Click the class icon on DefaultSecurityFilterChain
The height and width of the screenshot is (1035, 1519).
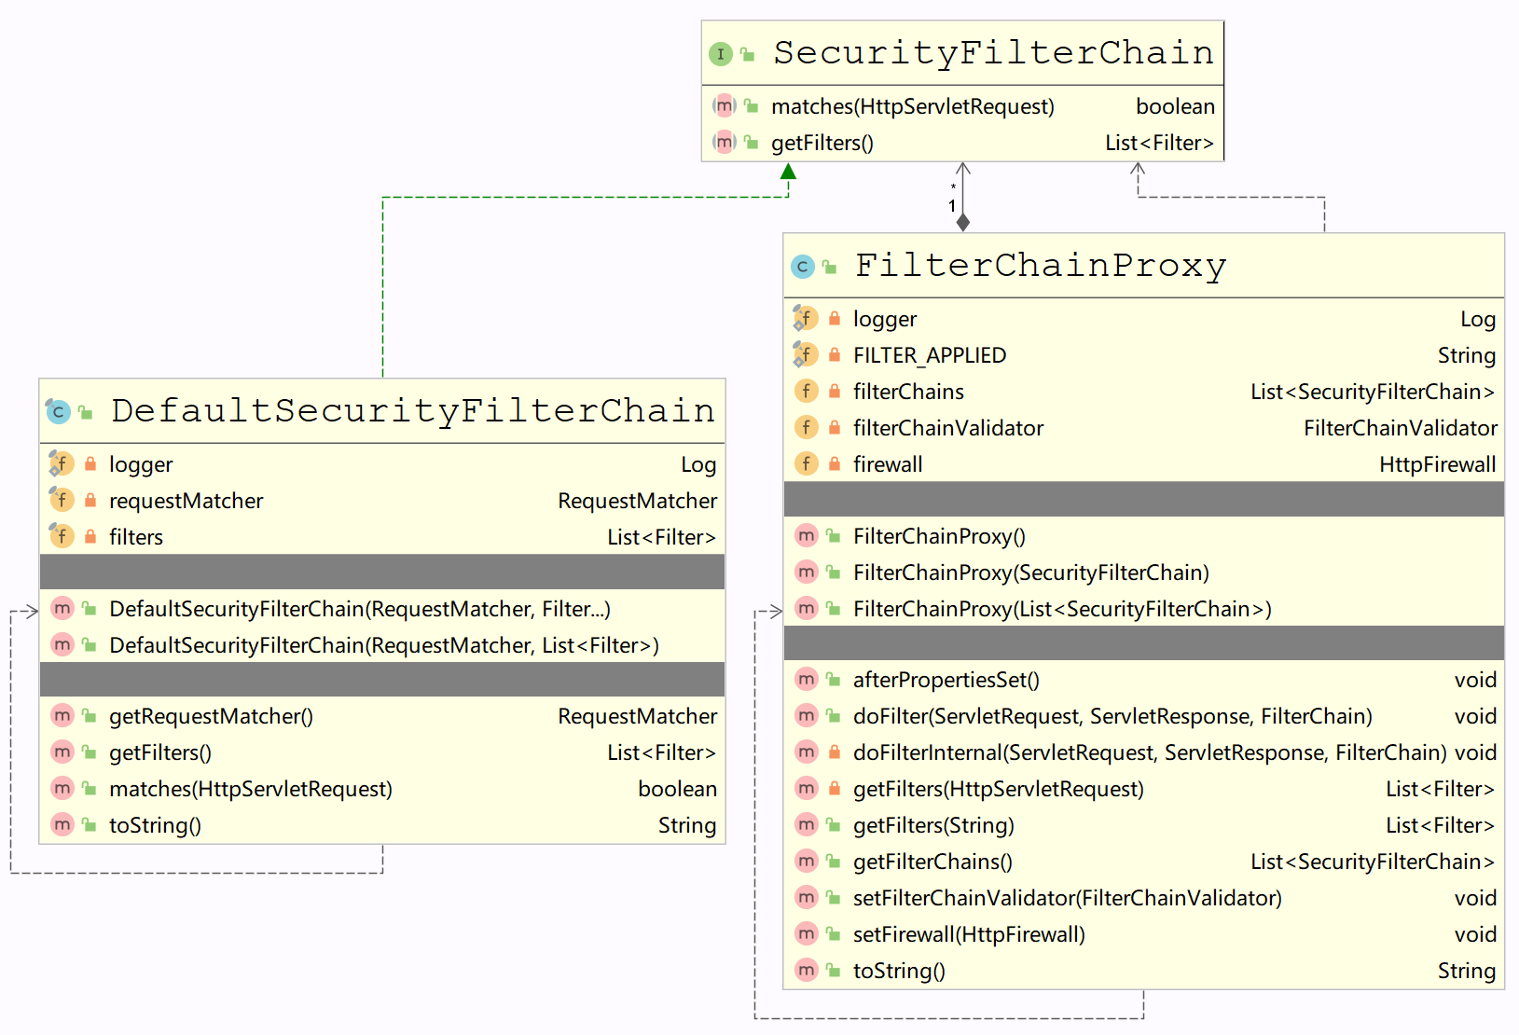pos(59,411)
